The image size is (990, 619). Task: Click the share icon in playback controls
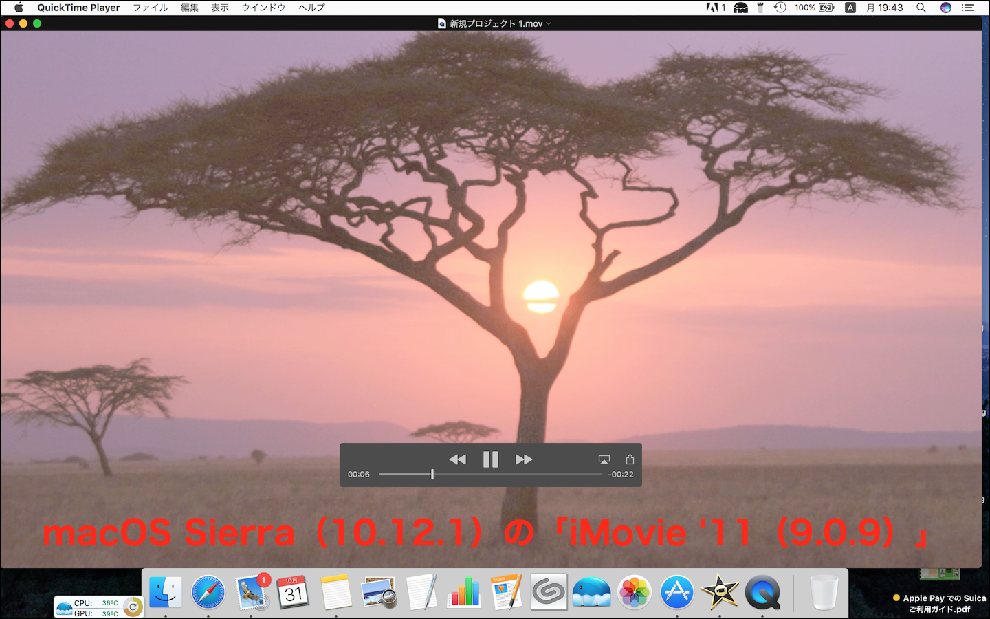(x=630, y=459)
